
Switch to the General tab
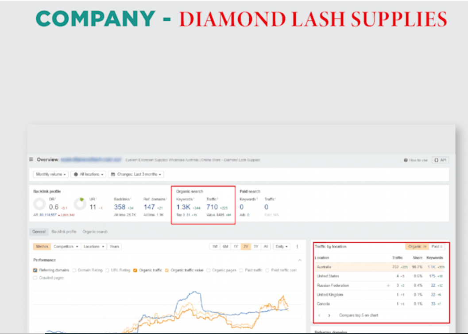[x=39, y=232]
